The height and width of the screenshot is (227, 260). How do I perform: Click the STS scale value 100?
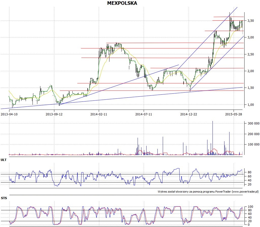[x=251, y=207]
